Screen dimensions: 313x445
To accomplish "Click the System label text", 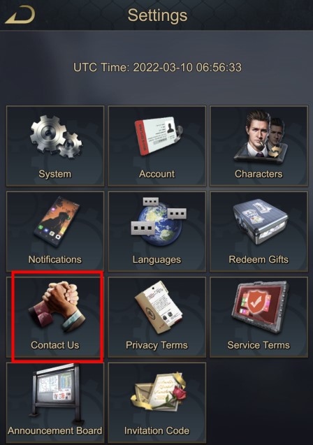I will [x=54, y=174].
